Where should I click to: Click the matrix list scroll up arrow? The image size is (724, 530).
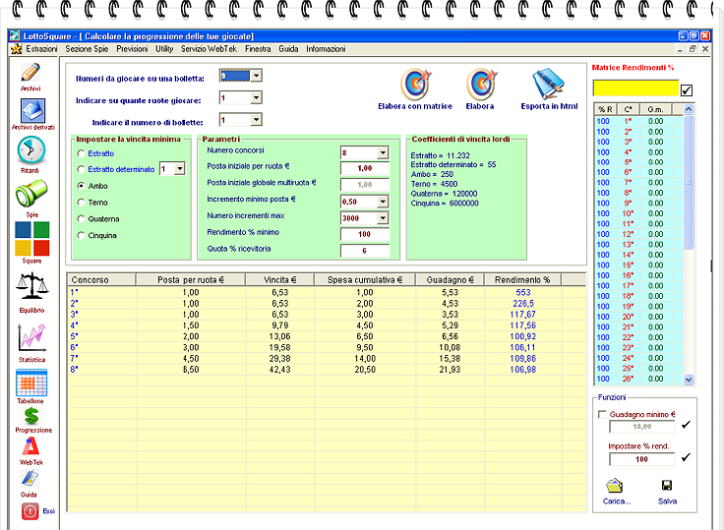689,109
